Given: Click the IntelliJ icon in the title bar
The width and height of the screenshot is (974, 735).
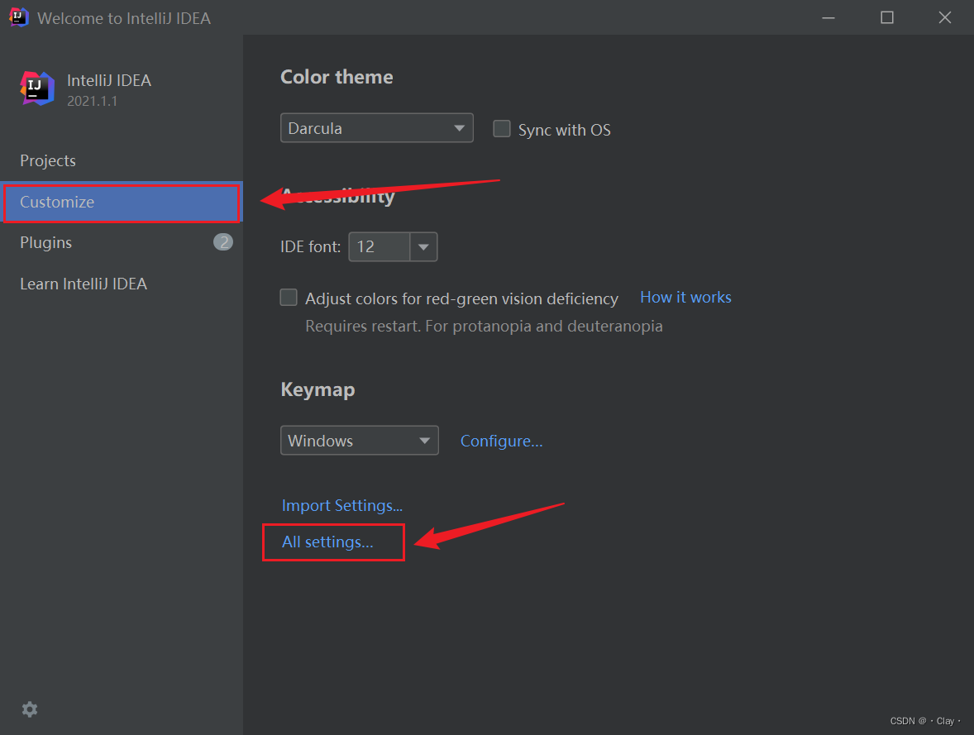Looking at the screenshot, I should (x=19, y=17).
